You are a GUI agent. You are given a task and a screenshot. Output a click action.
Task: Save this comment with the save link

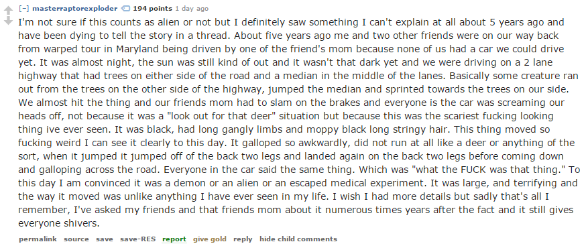(x=104, y=239)
